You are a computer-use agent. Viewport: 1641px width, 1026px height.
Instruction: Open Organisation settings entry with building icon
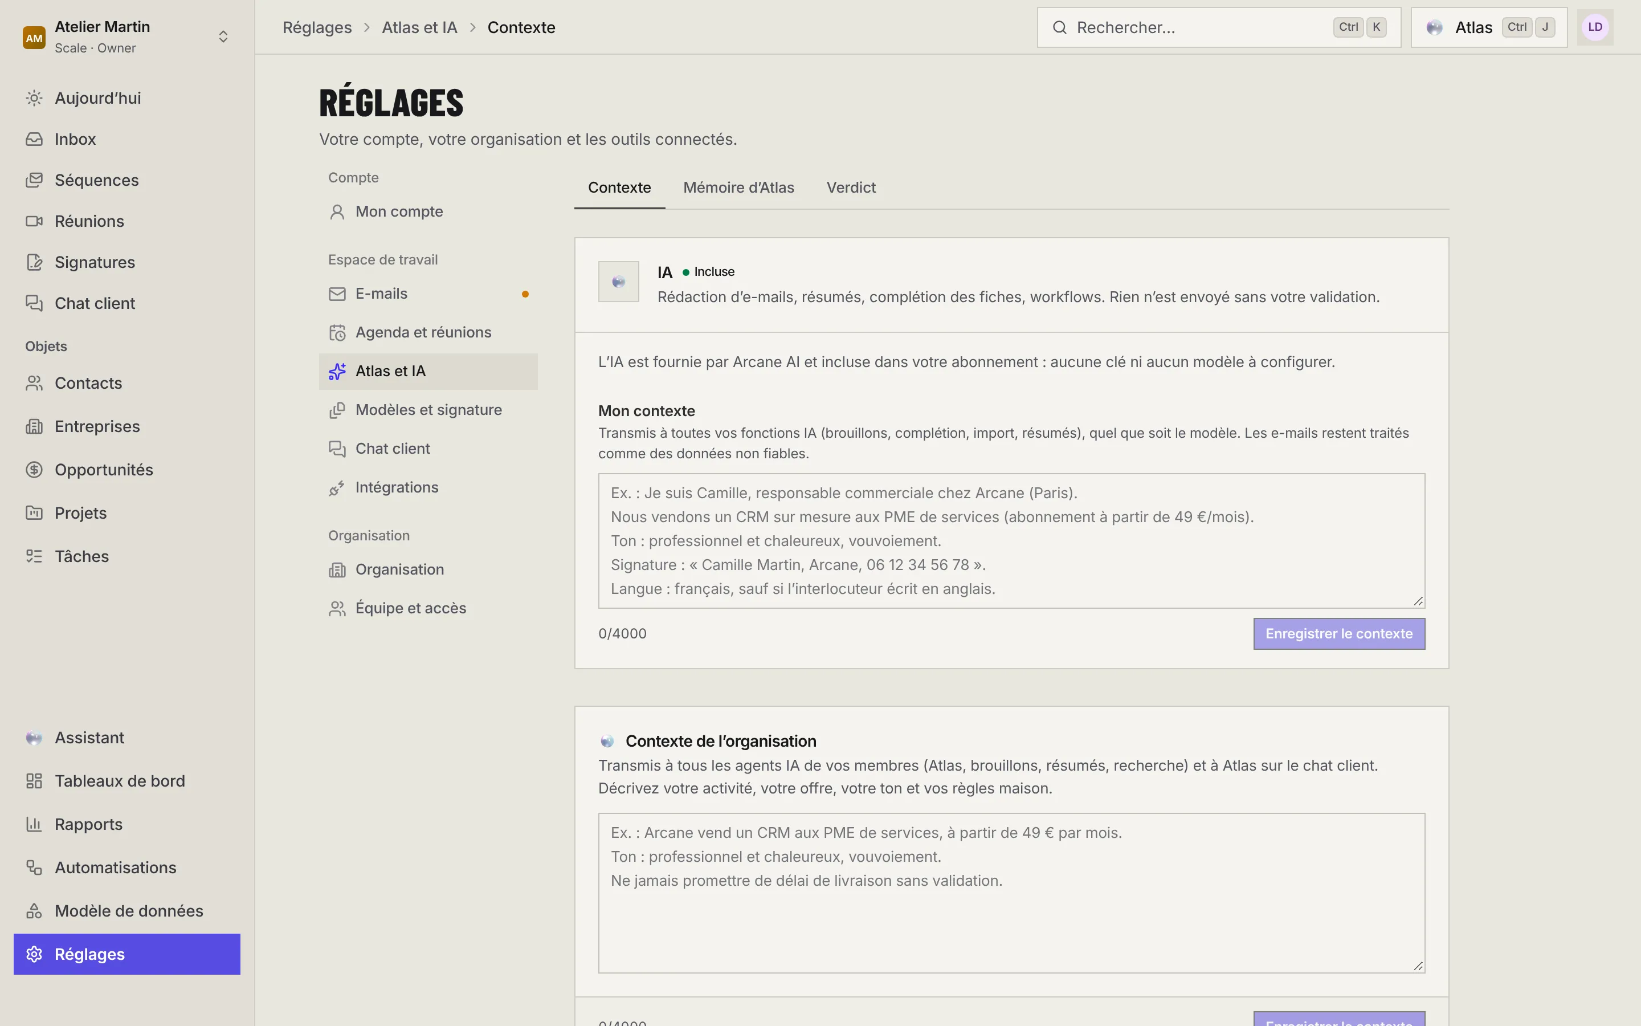point(428,569)
